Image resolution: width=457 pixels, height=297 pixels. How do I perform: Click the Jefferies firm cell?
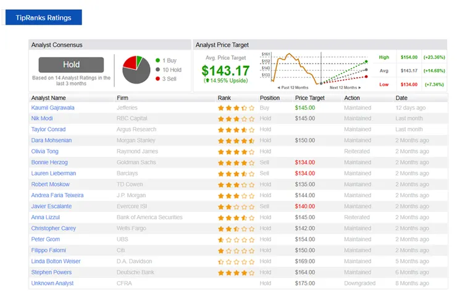pyautogui.click(x=127, y=108)
